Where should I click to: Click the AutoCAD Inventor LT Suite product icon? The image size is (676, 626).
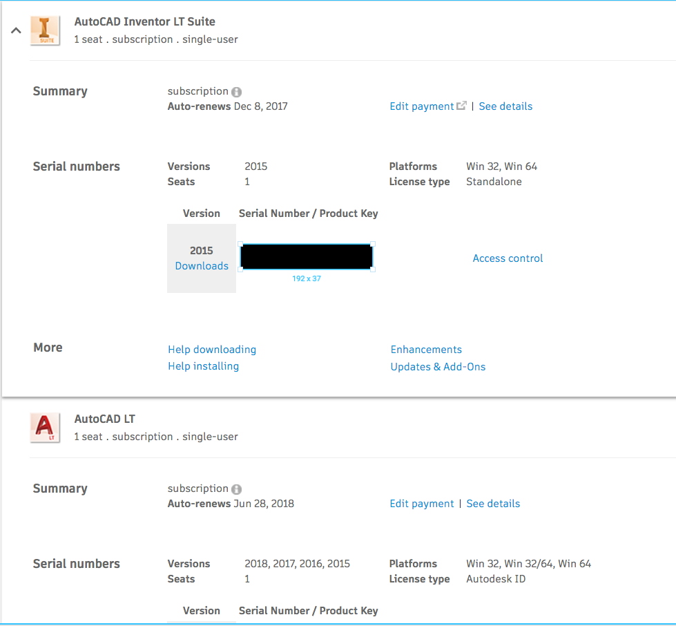point(44,30)
